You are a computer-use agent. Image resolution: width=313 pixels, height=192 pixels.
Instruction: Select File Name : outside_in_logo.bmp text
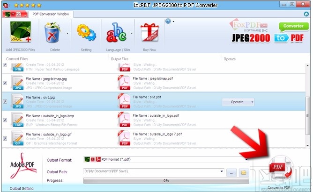[50, 116]
